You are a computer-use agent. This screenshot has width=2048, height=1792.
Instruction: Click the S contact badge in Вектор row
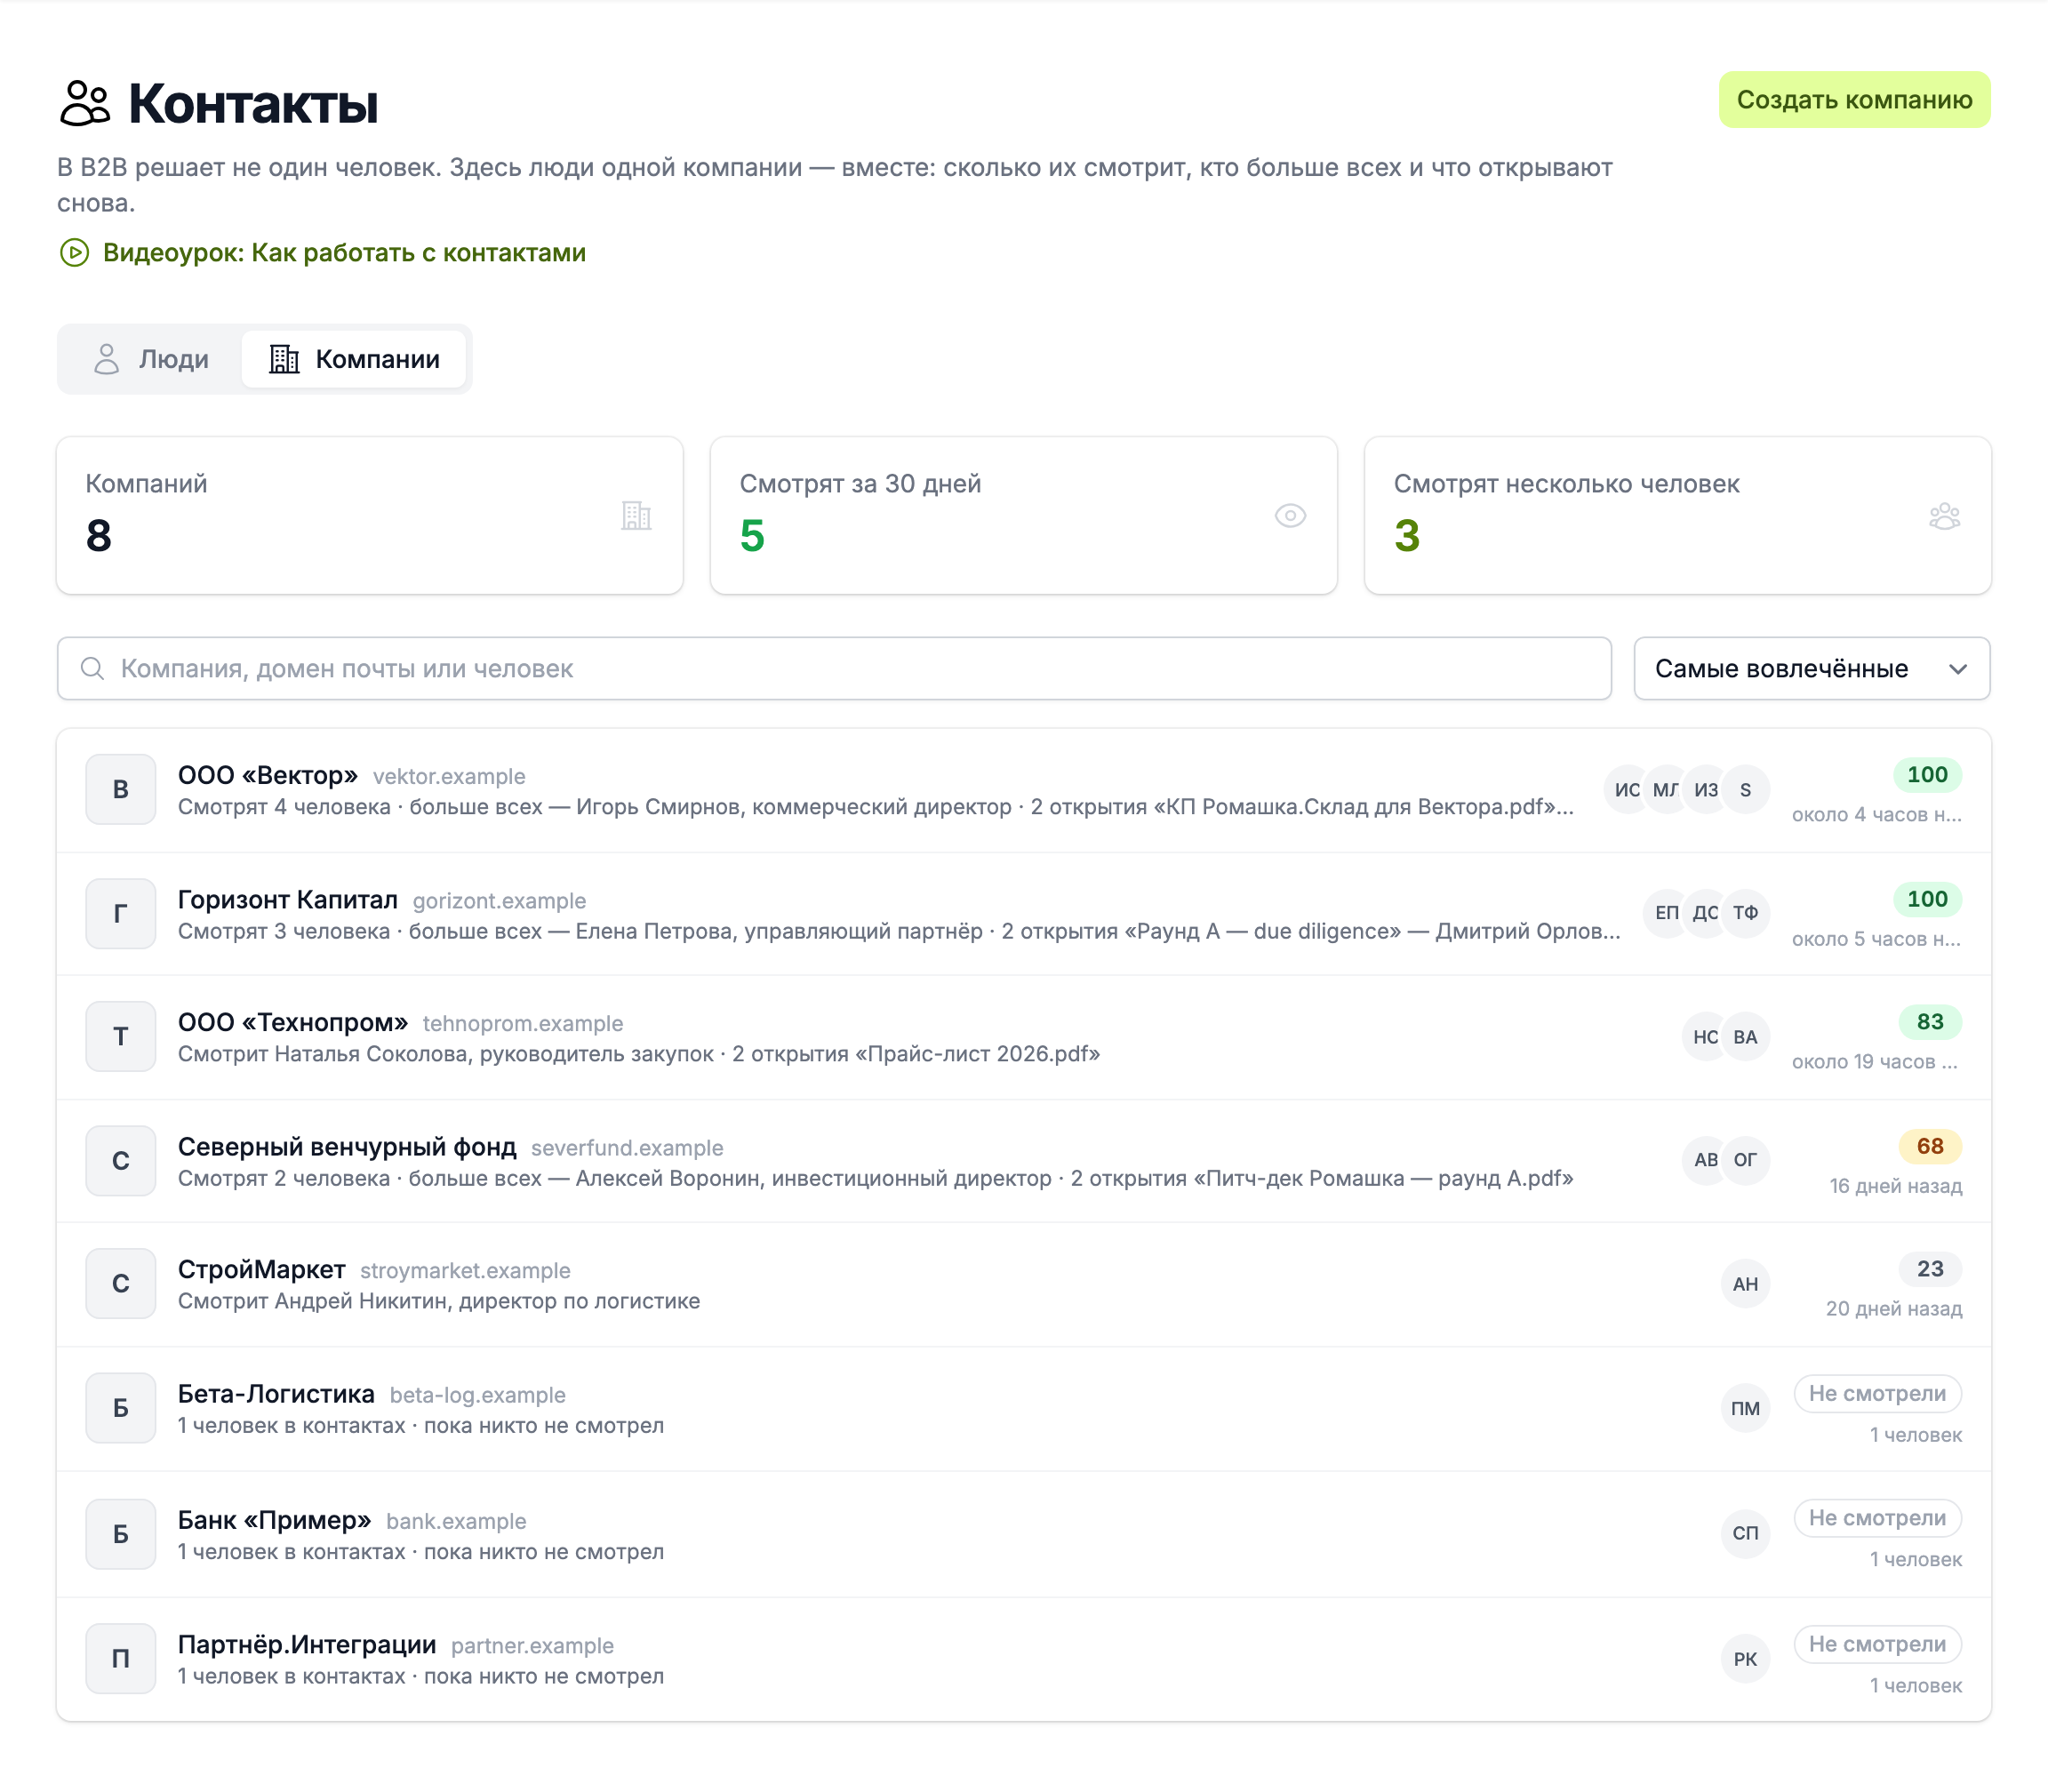(1745, 789)
